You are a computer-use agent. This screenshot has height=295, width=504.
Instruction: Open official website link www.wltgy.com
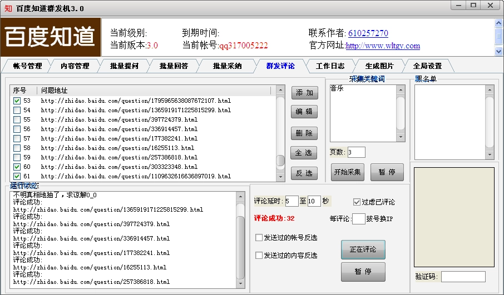[x=383, y=46]
